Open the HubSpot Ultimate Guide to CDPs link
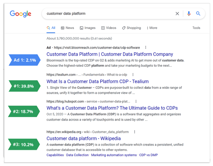The height and width of the screenshot is (166, 213). click(112, 108)
